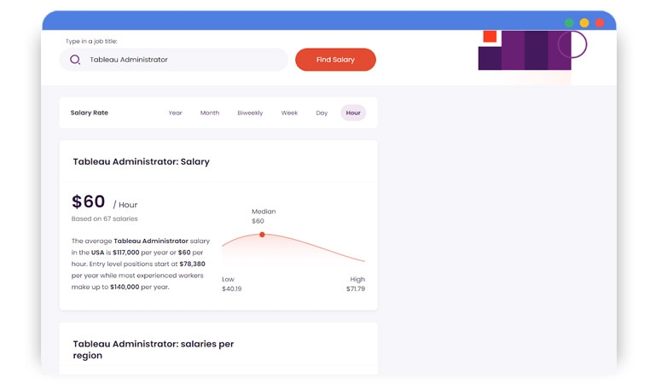Select the Day salary rate

[322, 113]
